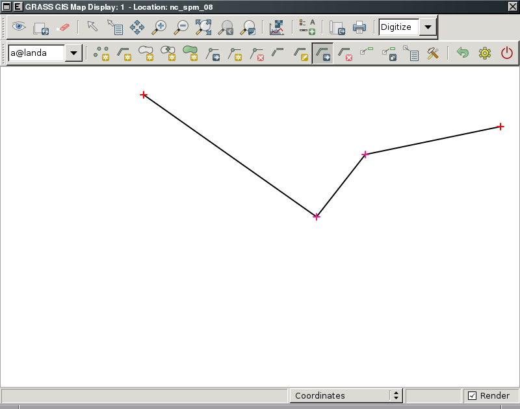Click the Add map elements overlay icon
The width and height of the screenshot is (520, 409).
307,27
